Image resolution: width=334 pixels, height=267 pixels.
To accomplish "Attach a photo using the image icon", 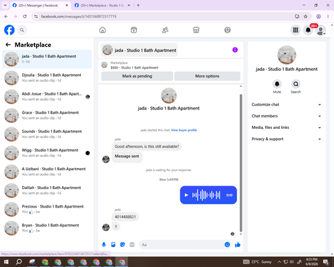I will [113, 245].
